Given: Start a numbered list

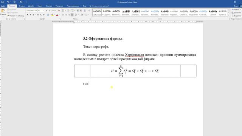Looking at the screenshot, I should (68, 11).
